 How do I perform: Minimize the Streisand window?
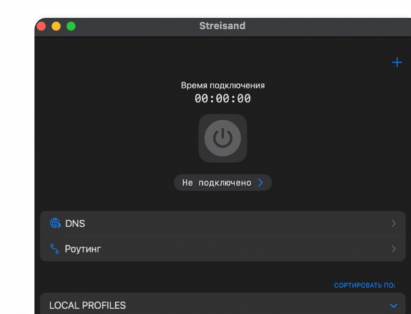click(x=56, y=26)
